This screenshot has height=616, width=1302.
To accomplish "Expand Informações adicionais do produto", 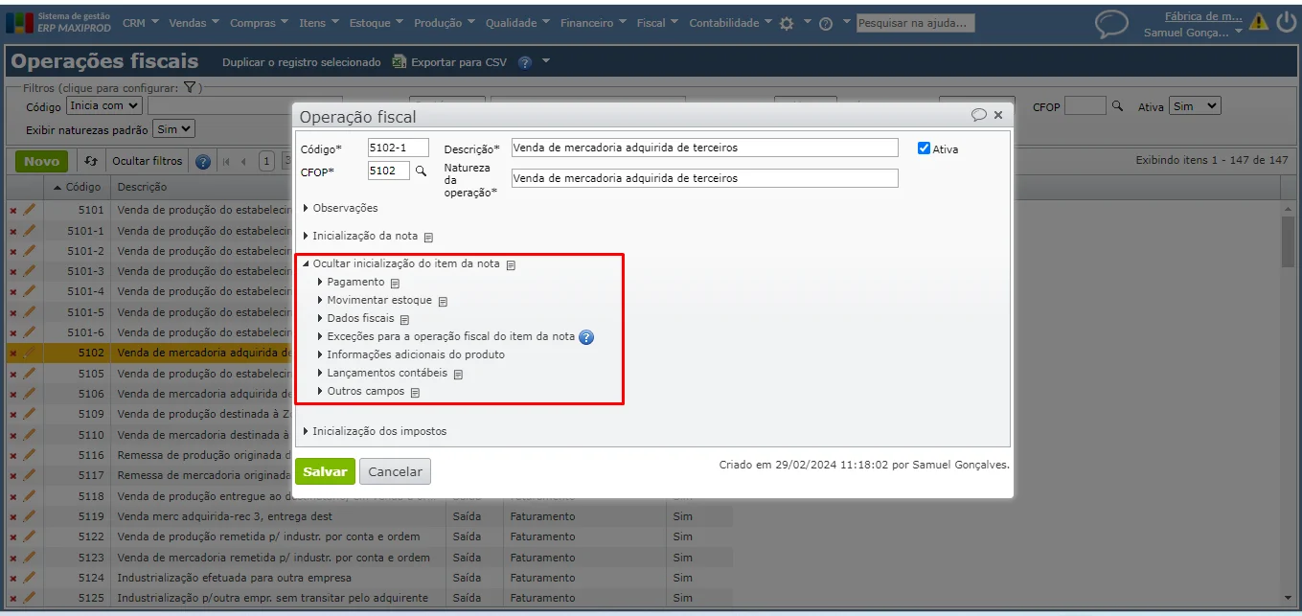I will 410,354.
